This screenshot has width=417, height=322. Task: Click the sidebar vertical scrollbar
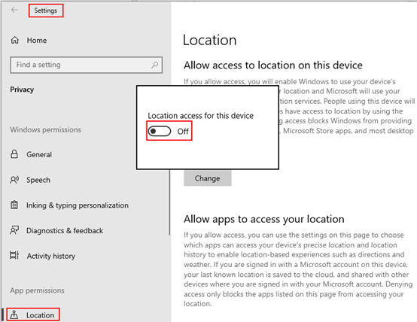[169, 202]
